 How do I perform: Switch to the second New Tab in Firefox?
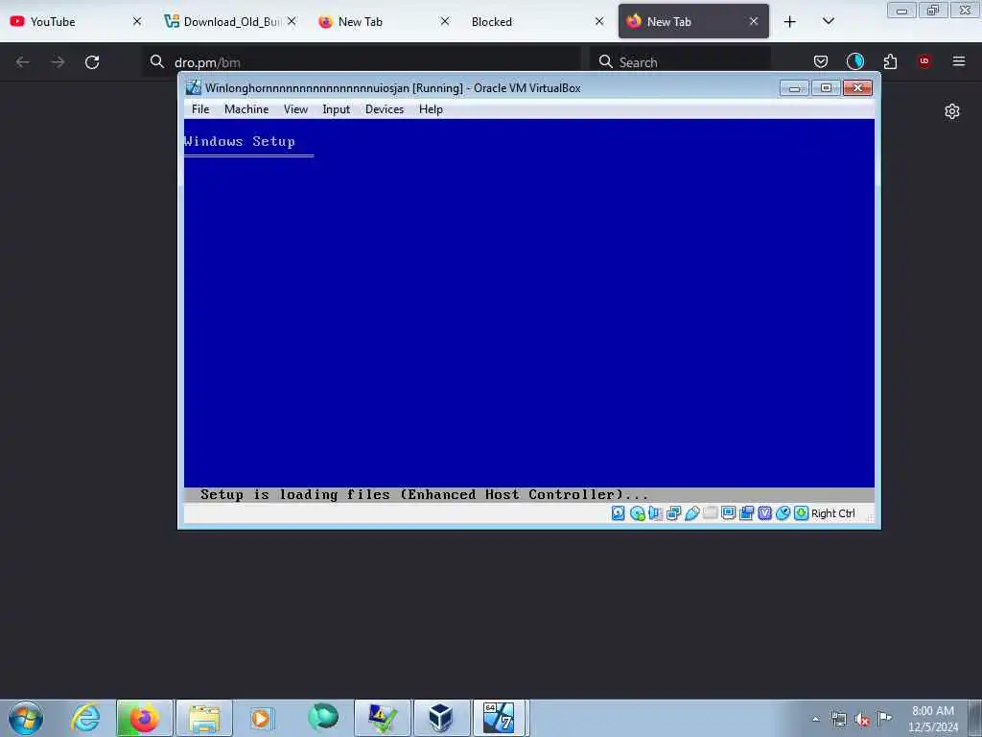pyautogui.click(x=693, y=21)
